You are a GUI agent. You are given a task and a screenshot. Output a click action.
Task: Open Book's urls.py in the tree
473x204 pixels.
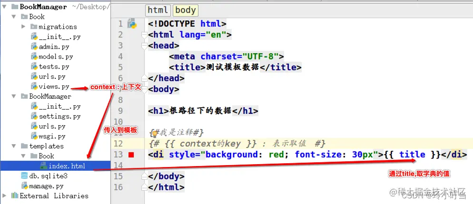[x=52, y=76]
